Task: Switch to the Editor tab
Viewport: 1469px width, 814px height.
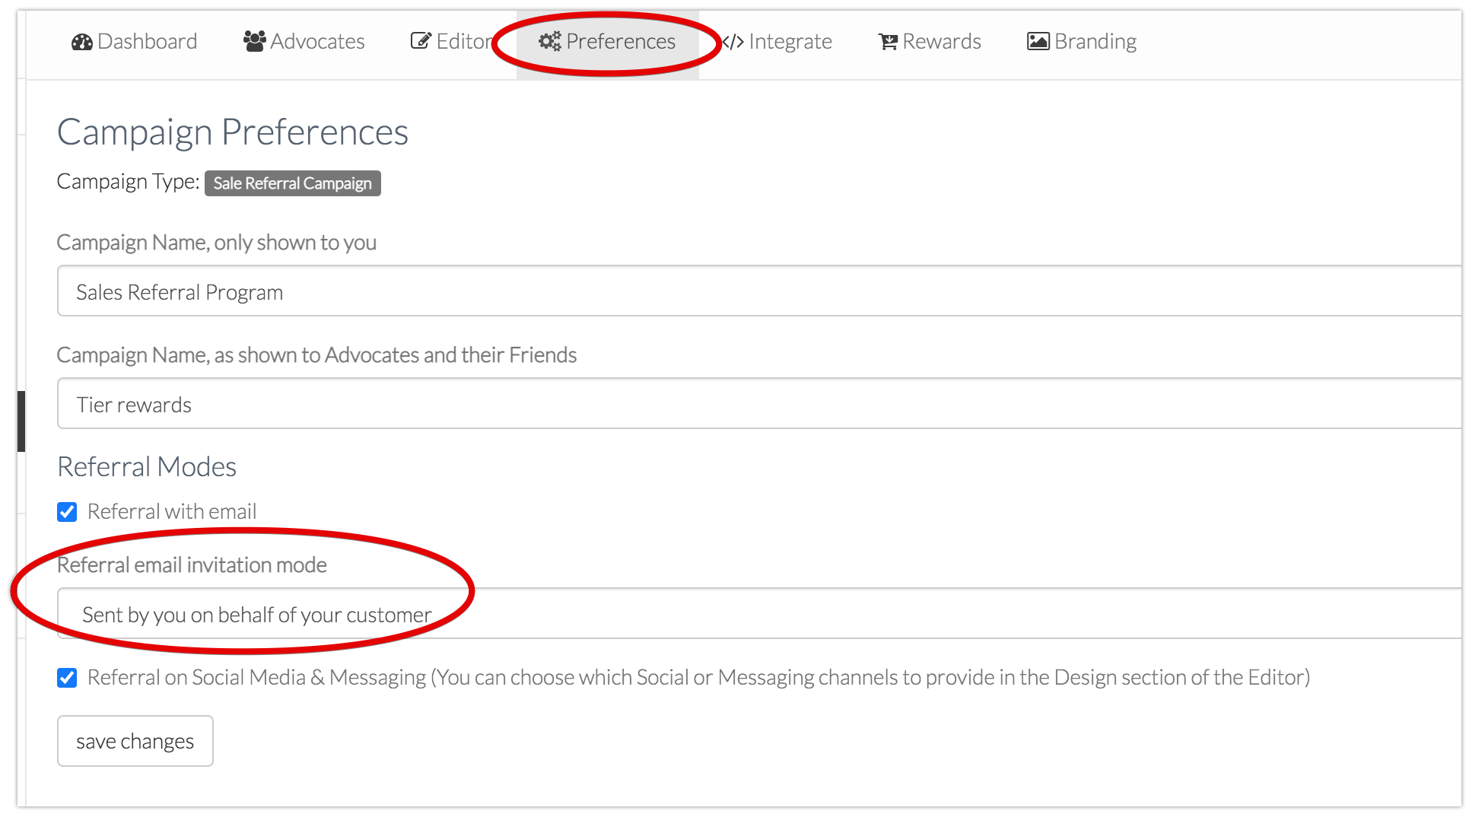Action: tap(452, 42)
